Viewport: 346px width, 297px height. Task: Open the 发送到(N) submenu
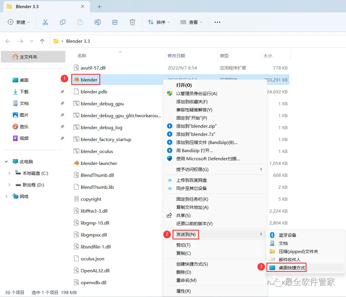point(215,234)
